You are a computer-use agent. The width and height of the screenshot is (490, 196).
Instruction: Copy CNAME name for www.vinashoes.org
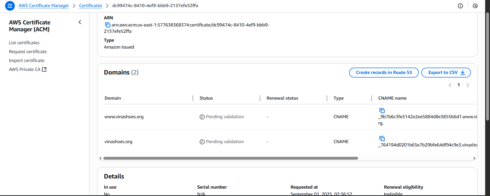[382, 111]
